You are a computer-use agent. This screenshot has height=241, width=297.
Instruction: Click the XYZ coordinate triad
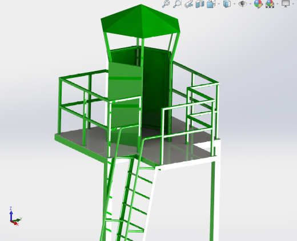15,216
